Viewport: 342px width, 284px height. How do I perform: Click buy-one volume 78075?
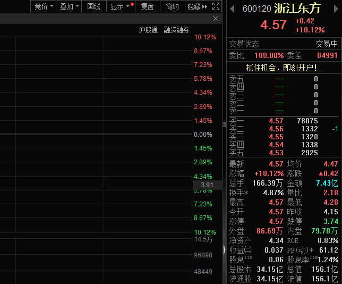pos(307,121)
